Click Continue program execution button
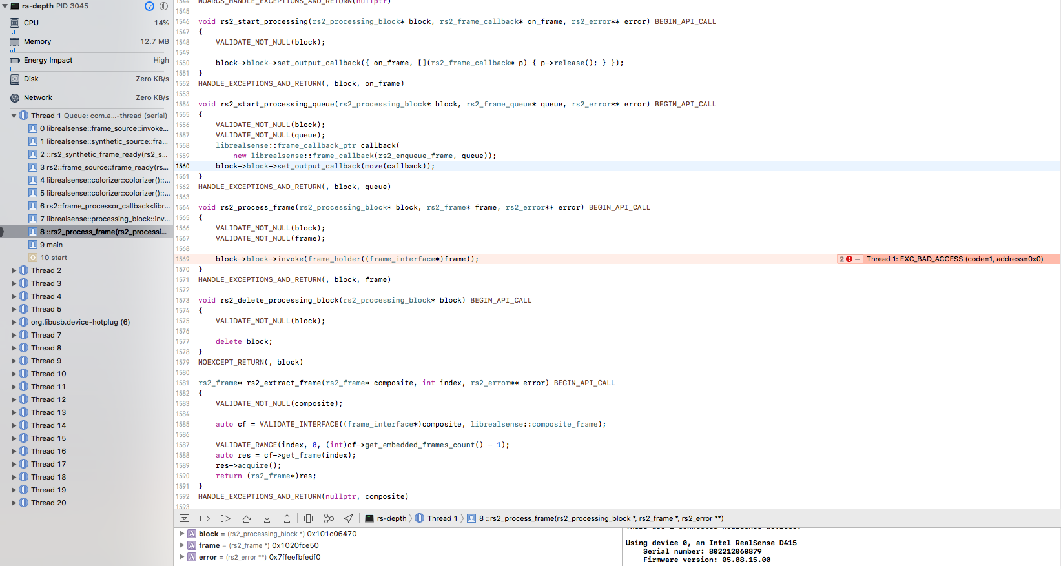This screenshot has width=1061, height=566. coord(225,518)
